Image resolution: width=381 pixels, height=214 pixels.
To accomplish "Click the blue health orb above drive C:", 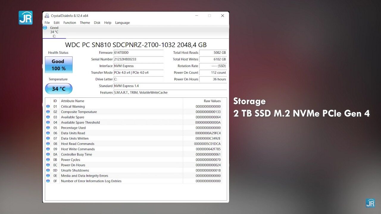I will point(45,28).
